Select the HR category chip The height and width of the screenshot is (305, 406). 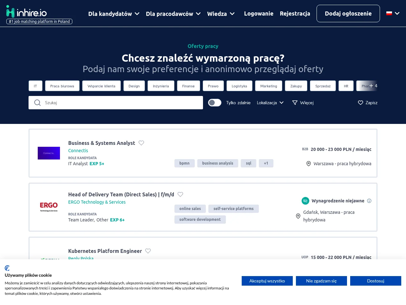(346, 86)
